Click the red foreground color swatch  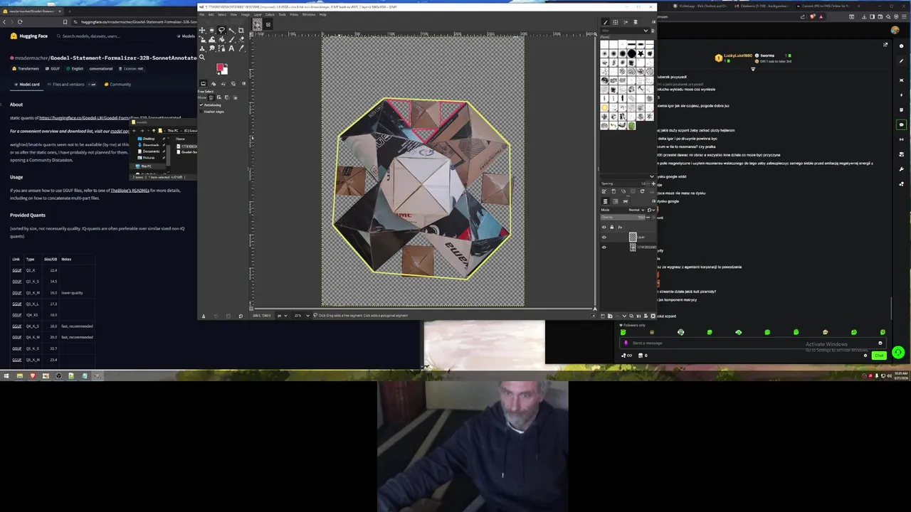coord(220,67)
